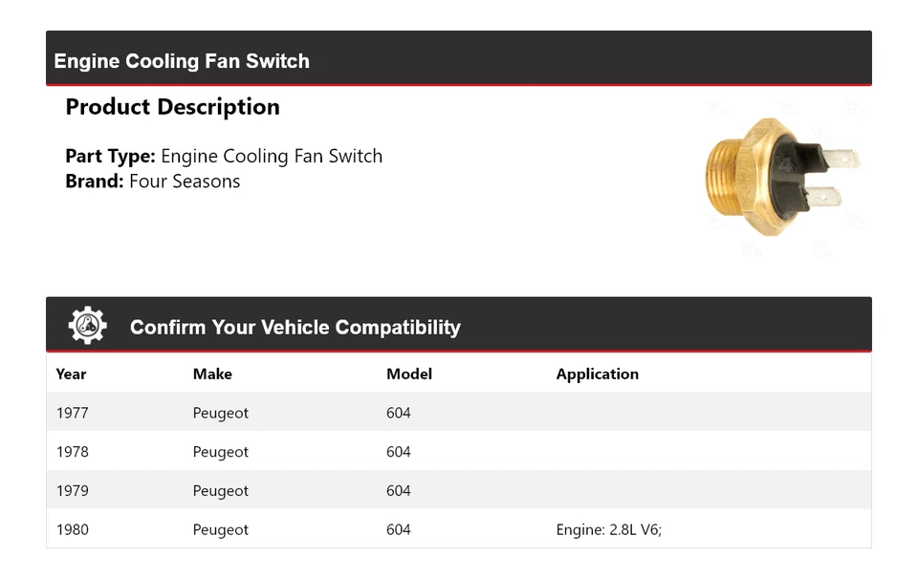This screenshot has height=579, width=918.
Task: Click the Model column header
Action: 409,374
